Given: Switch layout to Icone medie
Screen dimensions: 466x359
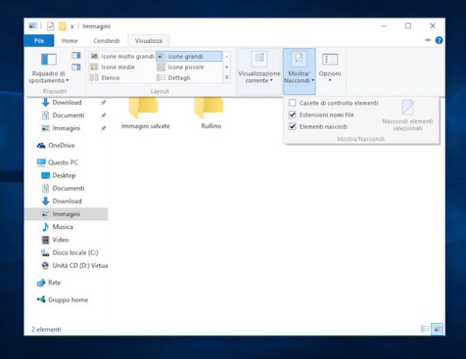Looking at the screenshot, I should [x=117, y=67].
